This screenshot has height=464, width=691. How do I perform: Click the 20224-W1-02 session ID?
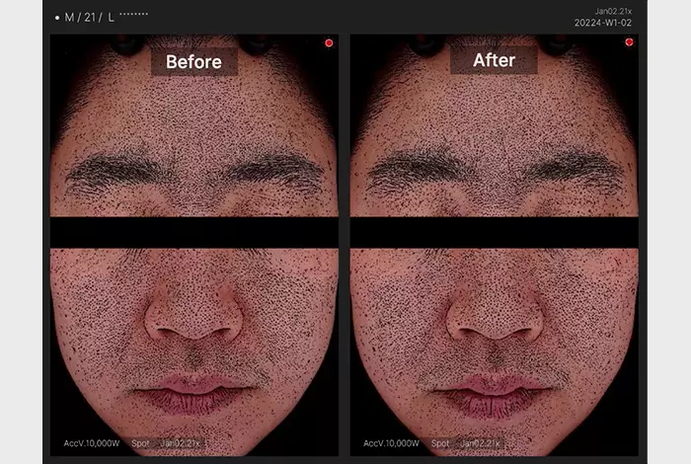(x=603, y=23)
